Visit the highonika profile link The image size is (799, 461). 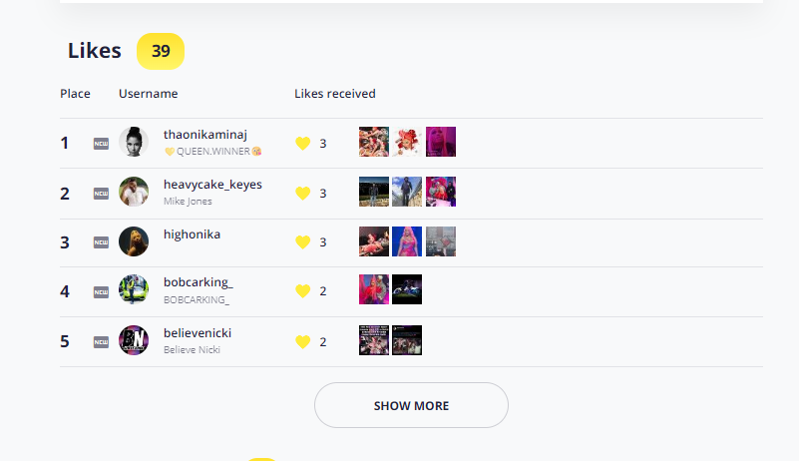[193, 234]
